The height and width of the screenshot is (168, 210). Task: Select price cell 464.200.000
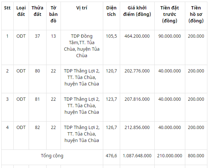click(x=137, y=36)
